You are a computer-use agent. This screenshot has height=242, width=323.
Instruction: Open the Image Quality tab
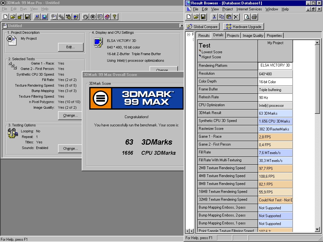(x=253, y=35)
